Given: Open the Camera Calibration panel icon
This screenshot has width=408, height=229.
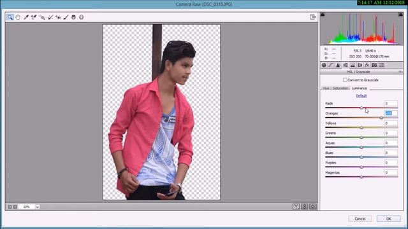Looking at the screenshot, I should pos(374,65).
